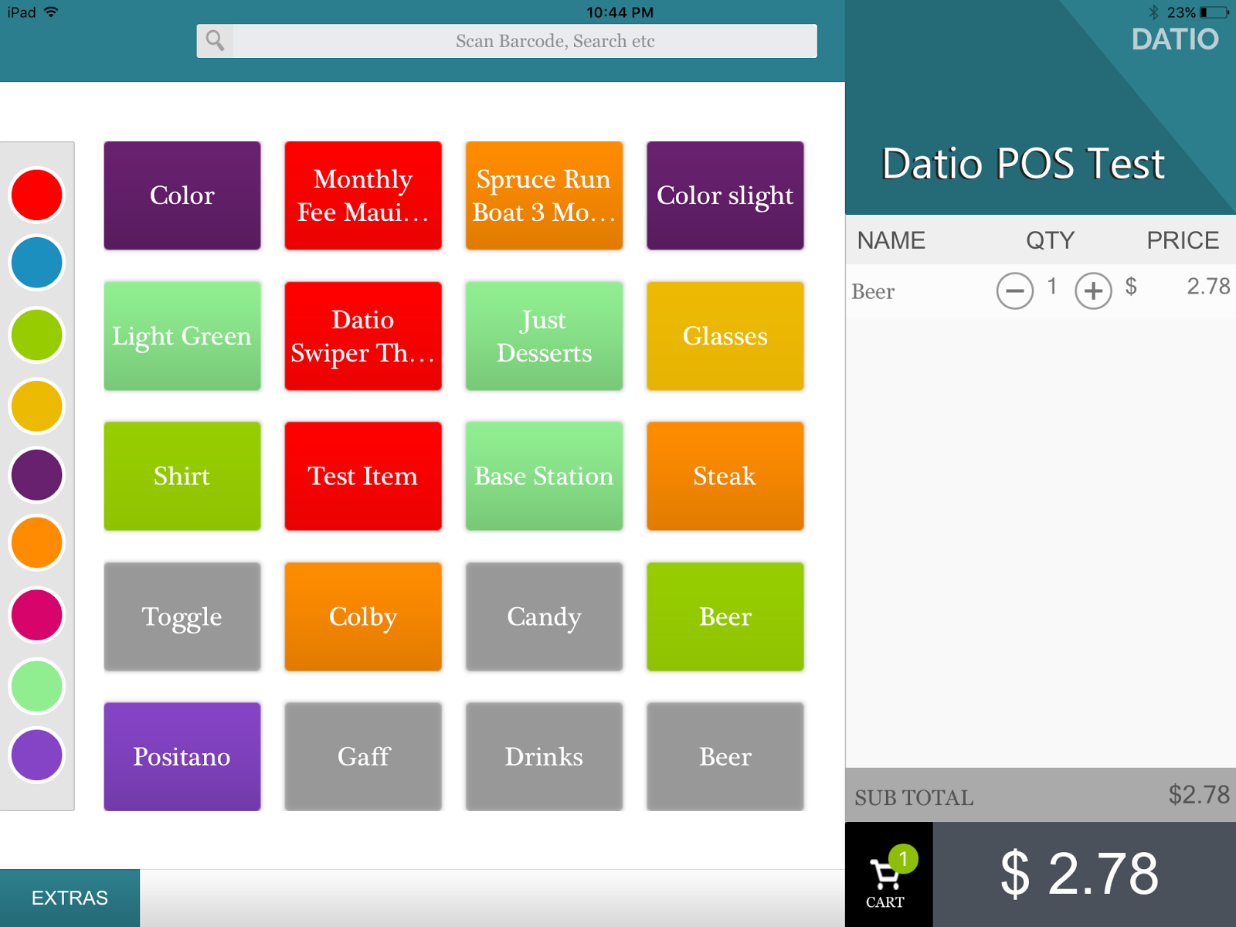This screenshot has width=1236, height=927.
Task: Increase the Beer quantity with the plus control
Action: (1092, 291)
